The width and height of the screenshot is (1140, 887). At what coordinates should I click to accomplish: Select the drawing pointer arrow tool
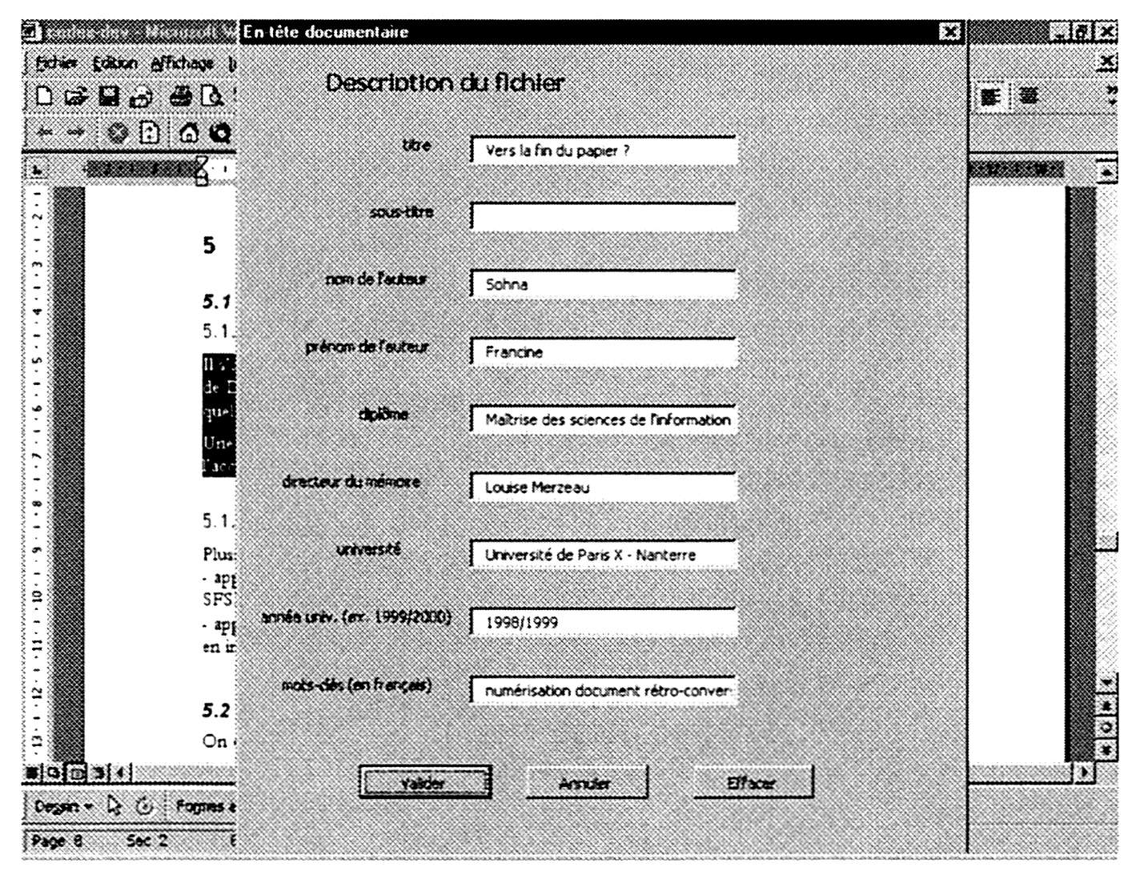pyautogui.click(x=114, y=805)
